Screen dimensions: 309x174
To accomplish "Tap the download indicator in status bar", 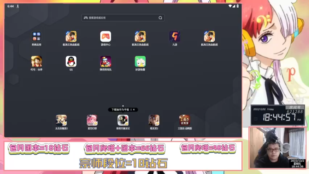I will click(x=18, y=6).
